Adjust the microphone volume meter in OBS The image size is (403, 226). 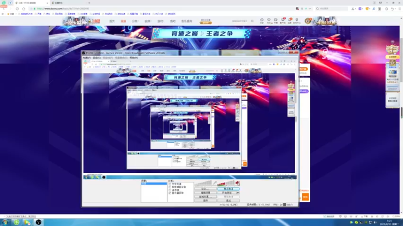[x=204, y=183]
